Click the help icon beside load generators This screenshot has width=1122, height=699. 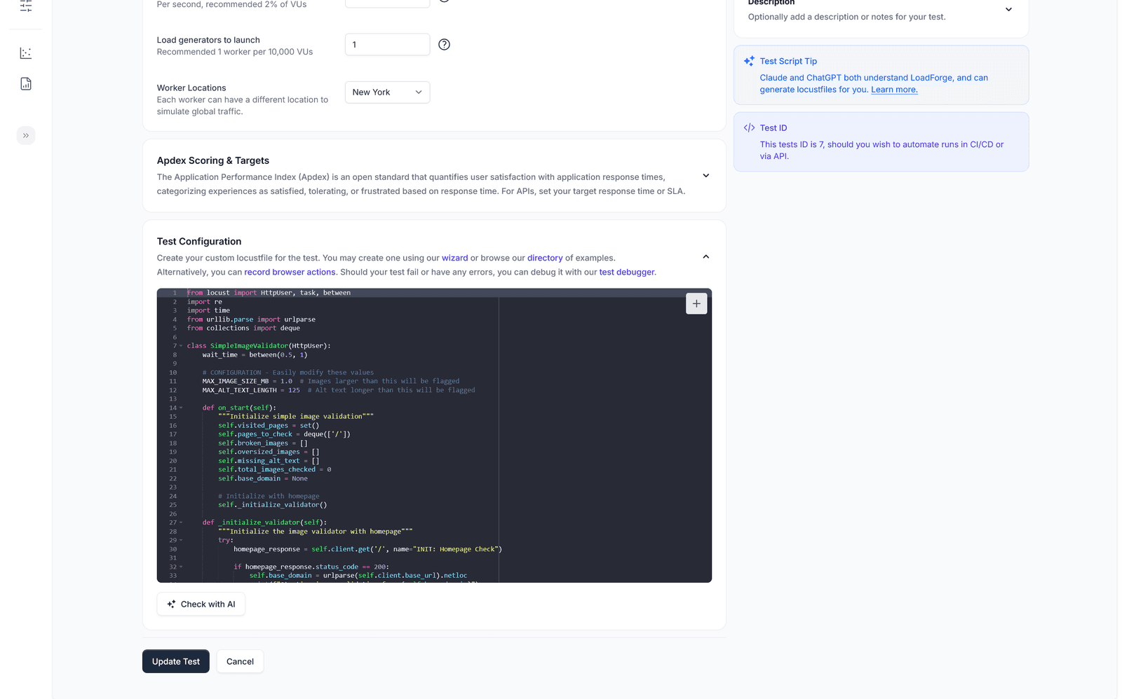point(444,45)
